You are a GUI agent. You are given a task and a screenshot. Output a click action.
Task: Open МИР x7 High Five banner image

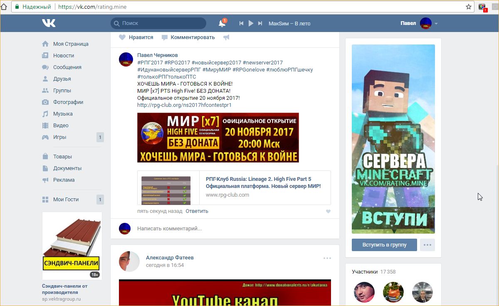pyautogui.click(x=218, y=138)
